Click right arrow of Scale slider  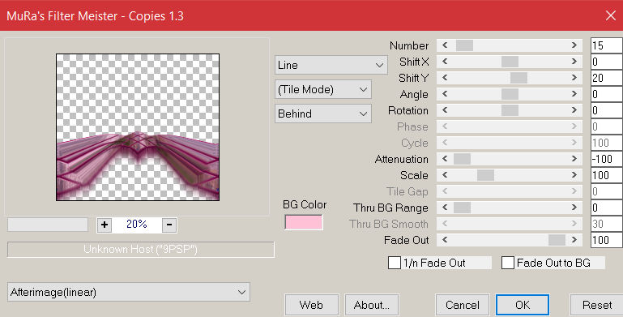[x=574, y=175]
